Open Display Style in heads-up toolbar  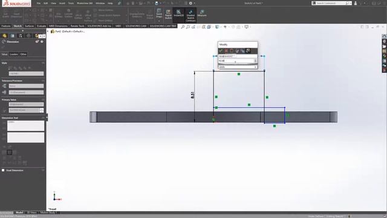click(x=217, y=27)
